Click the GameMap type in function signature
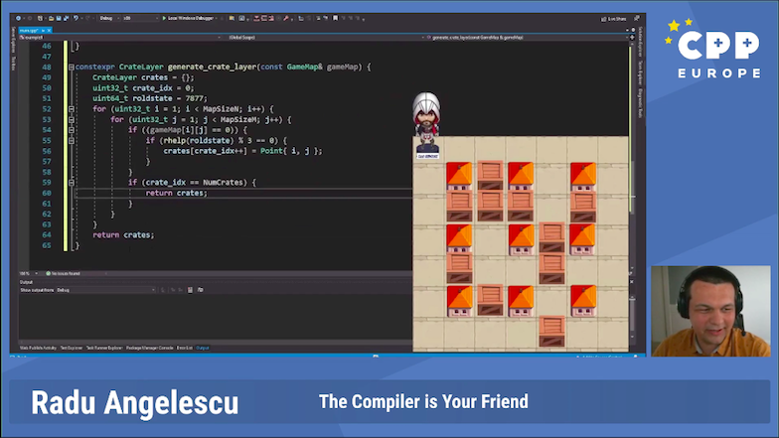Screen dimensions: 779x438 (304, 67)
